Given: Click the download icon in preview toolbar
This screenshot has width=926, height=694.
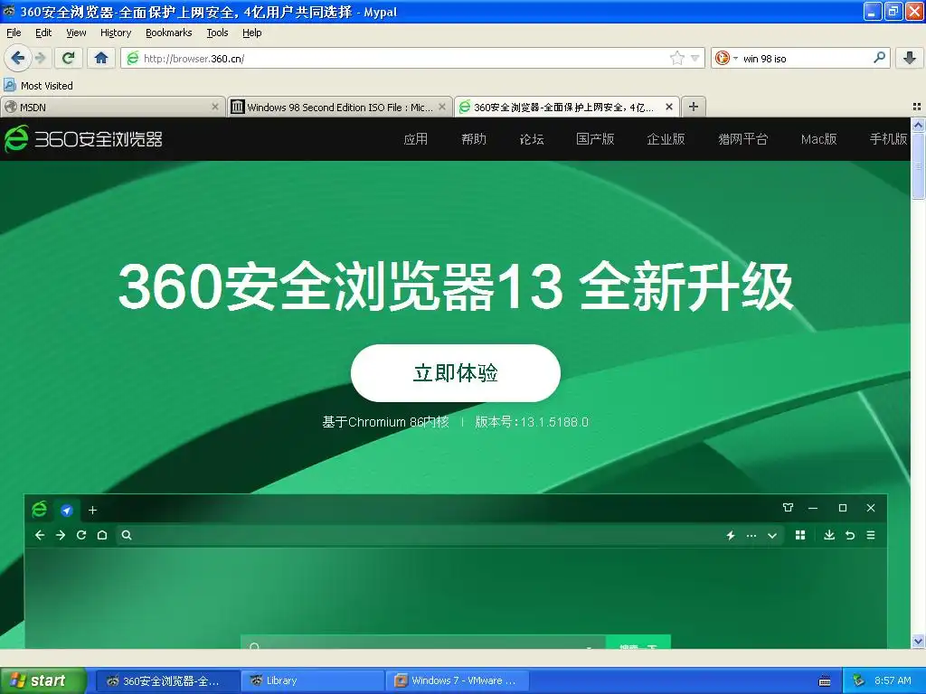Looking at the screenshot, I should [829, 535].
